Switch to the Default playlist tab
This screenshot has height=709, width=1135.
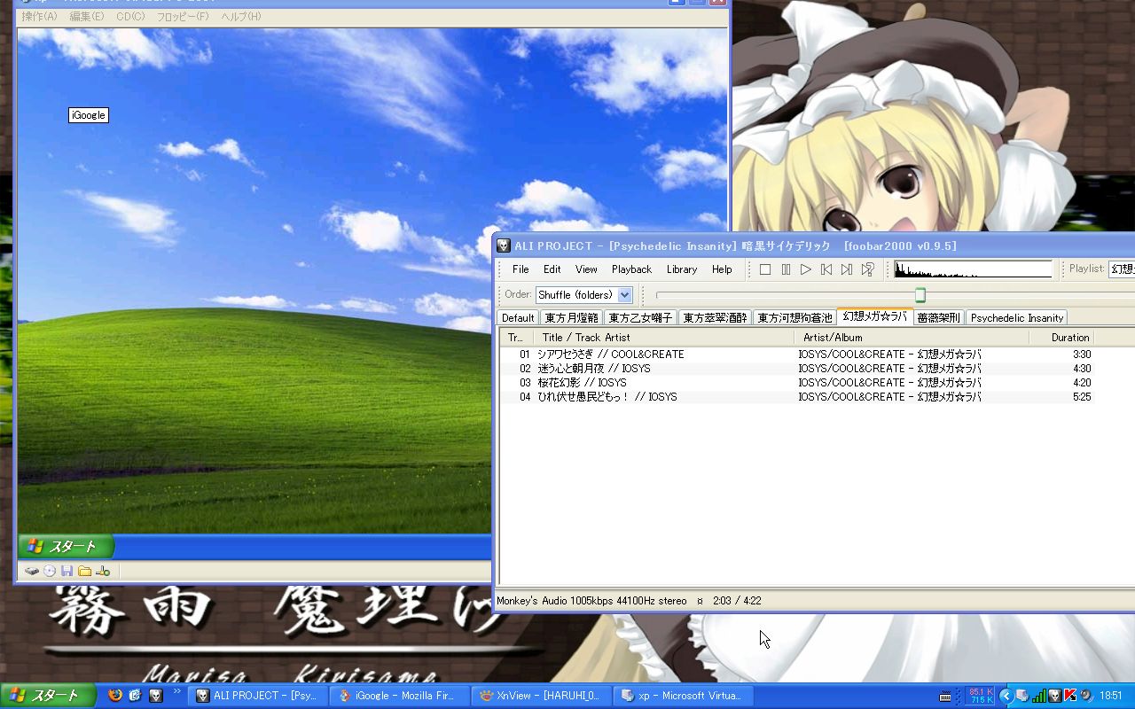pos(518,317)
